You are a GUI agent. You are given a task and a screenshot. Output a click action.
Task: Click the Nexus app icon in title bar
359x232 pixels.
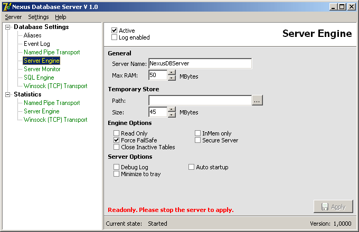point(6,7)
